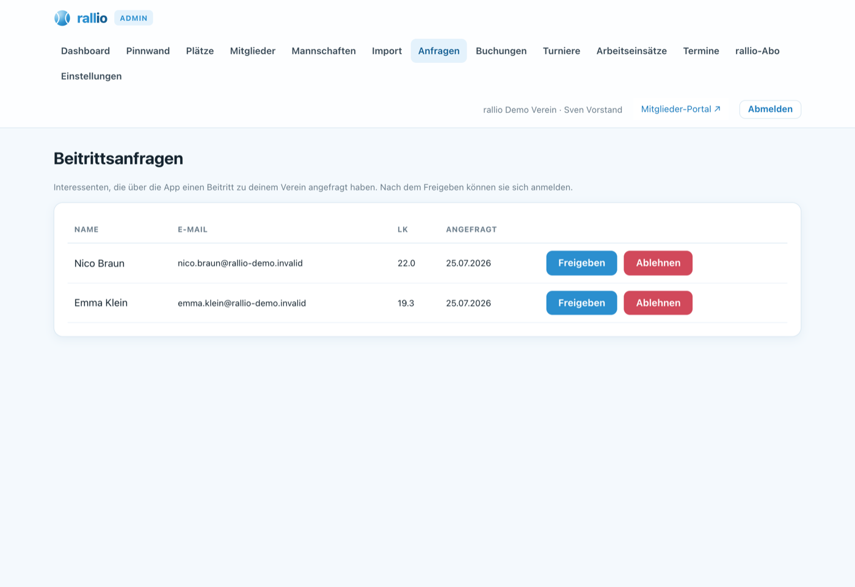The image size is (855, 587).
Task: Click emma.klein@rallio-demo.invalid email
Action: (x=242, y=303)
